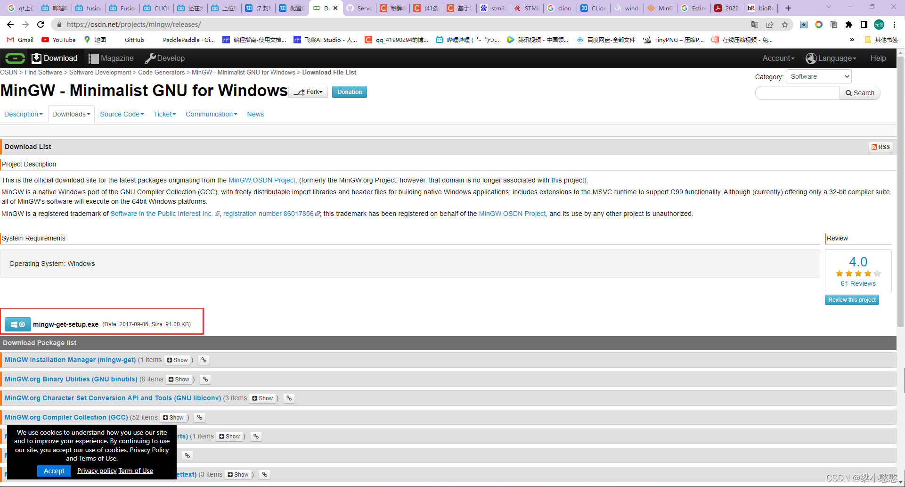Open registration number 86017856 link
The height and width of the screenshot is (487, 905).
[268, 214]
